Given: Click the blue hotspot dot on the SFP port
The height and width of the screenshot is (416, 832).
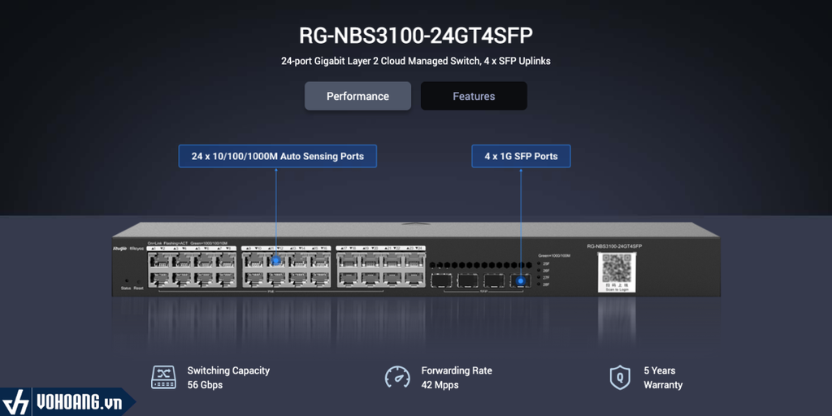Looking at the screenshot, I should (521, 280).
